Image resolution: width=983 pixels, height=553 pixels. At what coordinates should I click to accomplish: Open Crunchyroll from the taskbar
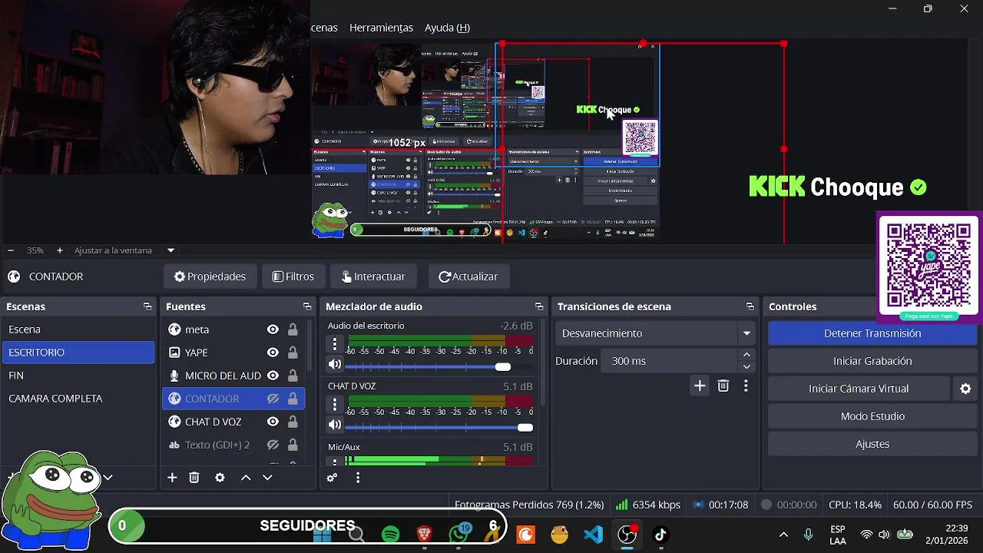coord(526,534)
